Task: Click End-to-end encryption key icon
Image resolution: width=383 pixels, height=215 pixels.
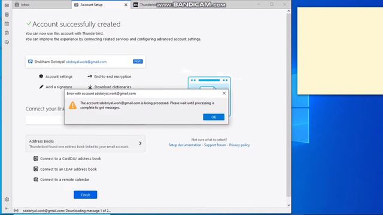Action: (90, 76)
